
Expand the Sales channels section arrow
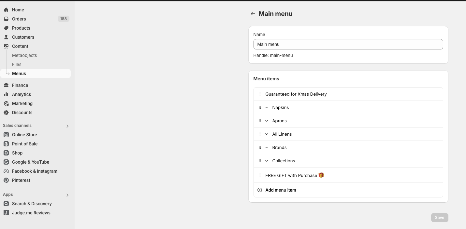coord(67,126)
